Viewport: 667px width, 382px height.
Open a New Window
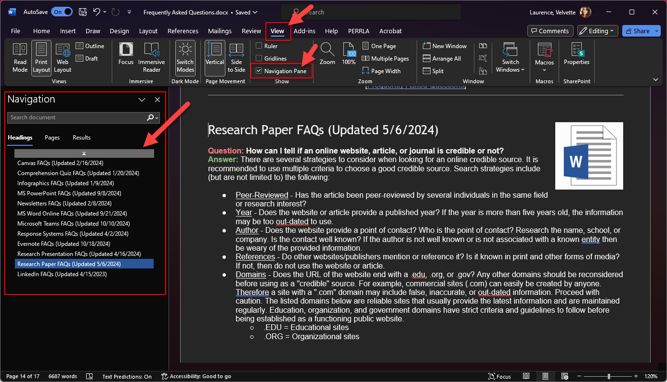click(445, 46)
